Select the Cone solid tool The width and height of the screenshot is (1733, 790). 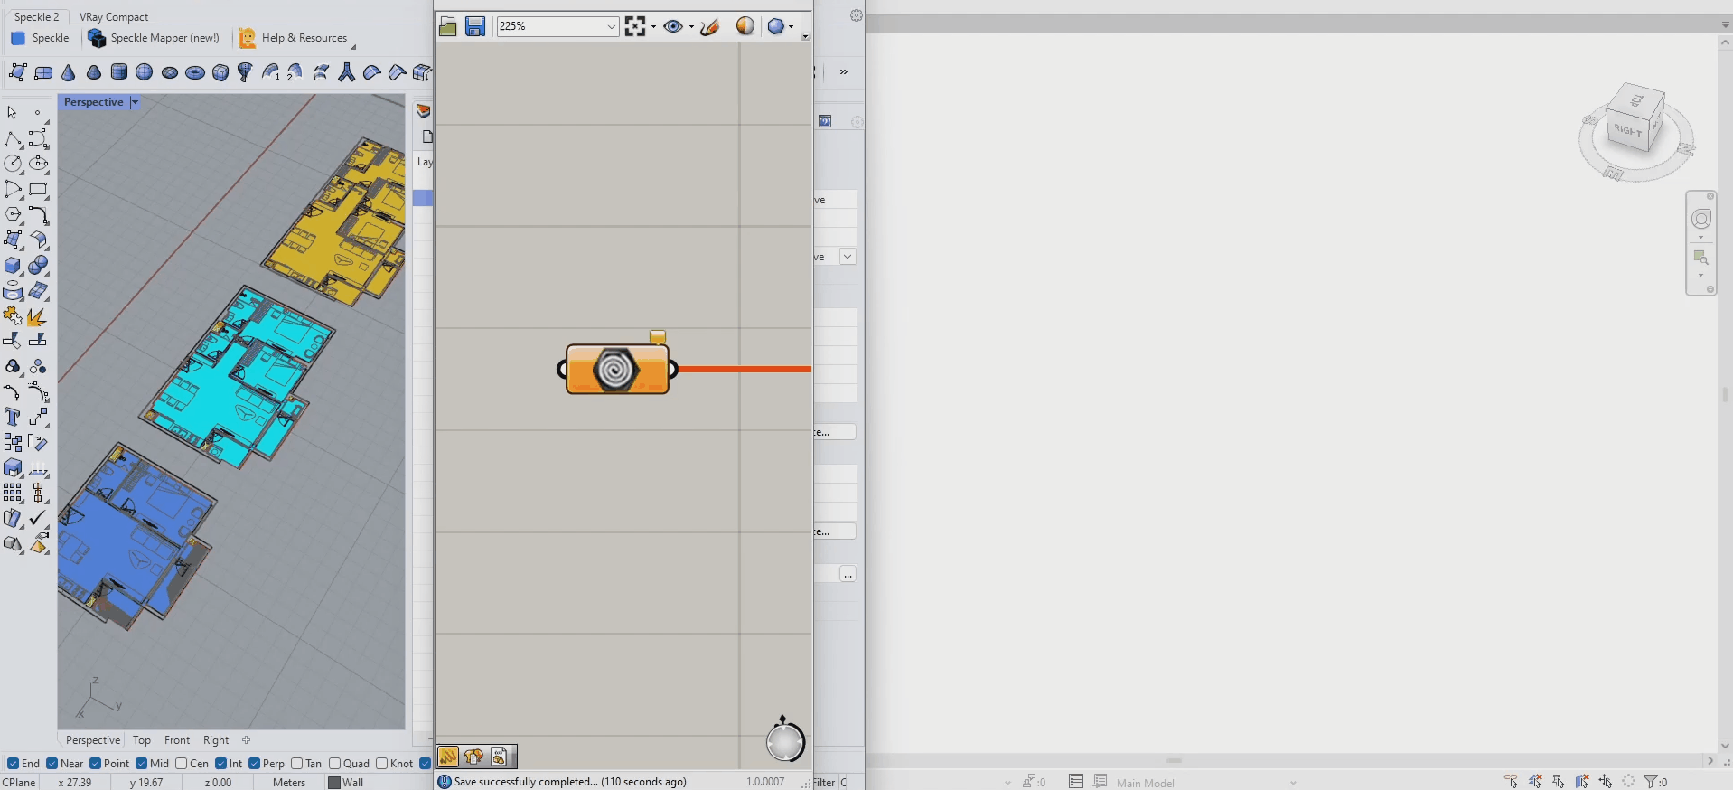coord(69,72)
